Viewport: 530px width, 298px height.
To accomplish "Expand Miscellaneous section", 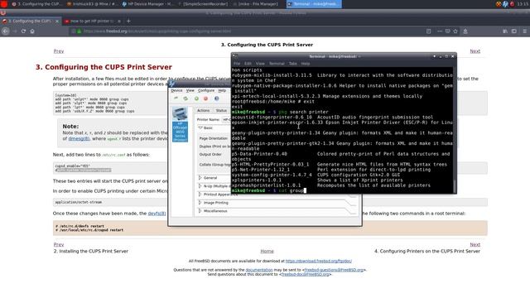I will coord(200,211).
